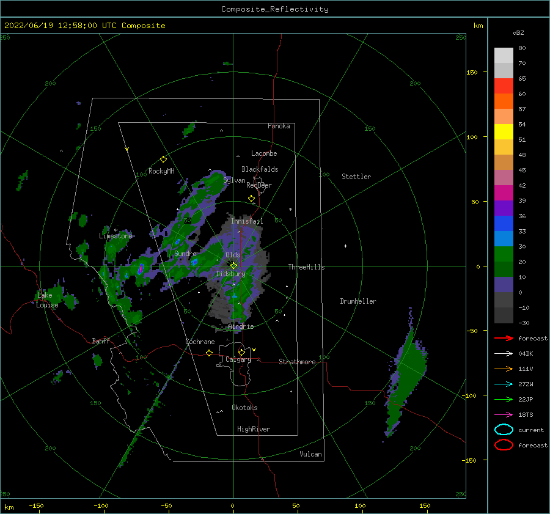
Task: Click the RedDeer city label
Action: point(259,185)
